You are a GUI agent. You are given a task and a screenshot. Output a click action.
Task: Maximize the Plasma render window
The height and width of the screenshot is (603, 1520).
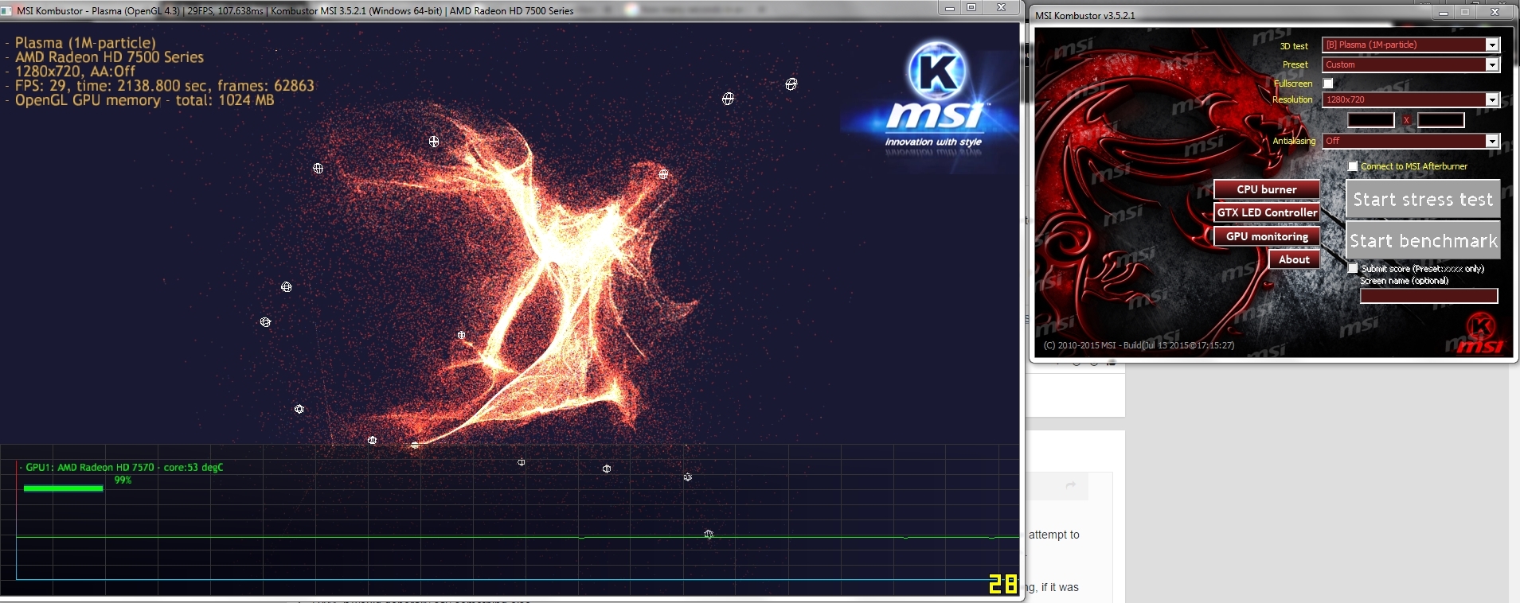pyautogui.click(x=971, y=8)
